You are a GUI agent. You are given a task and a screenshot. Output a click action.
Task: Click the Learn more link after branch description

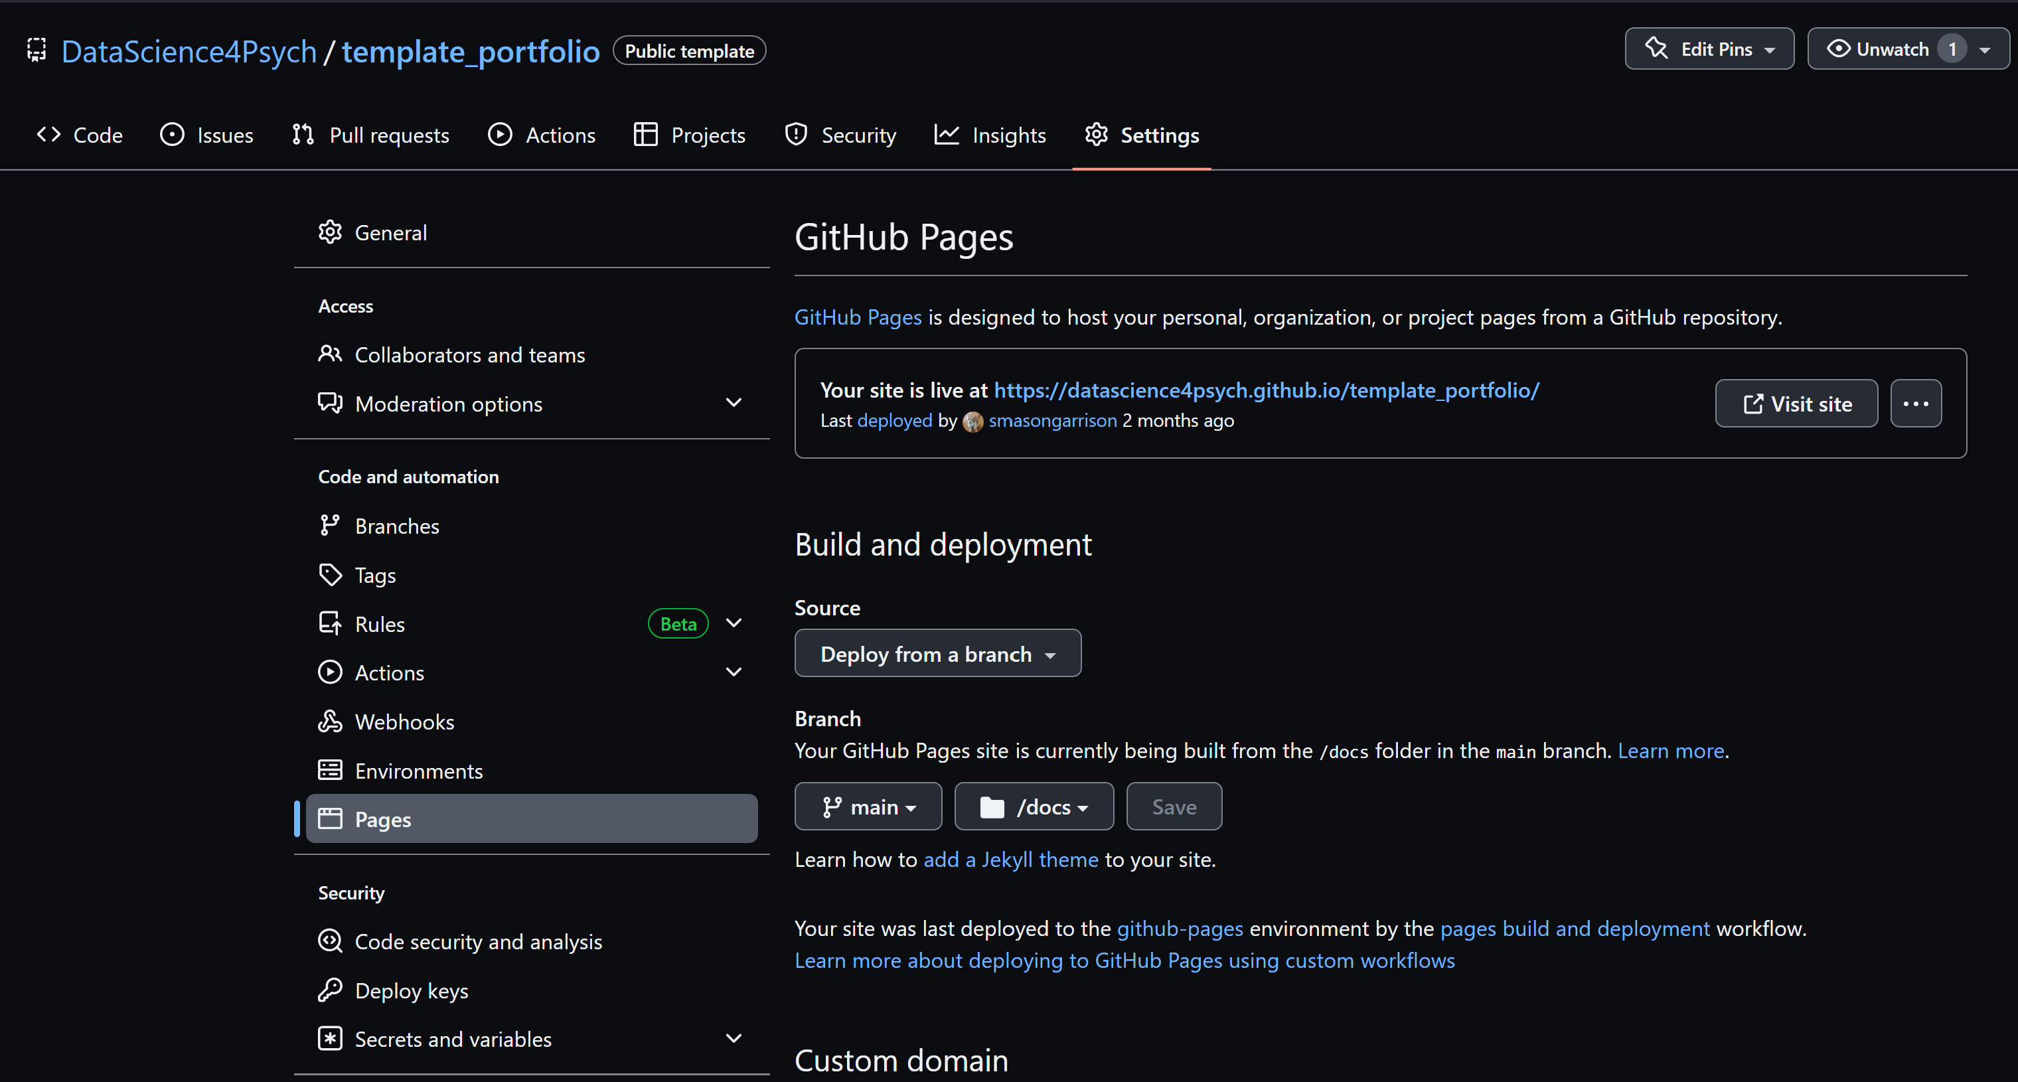[1671, 751]
